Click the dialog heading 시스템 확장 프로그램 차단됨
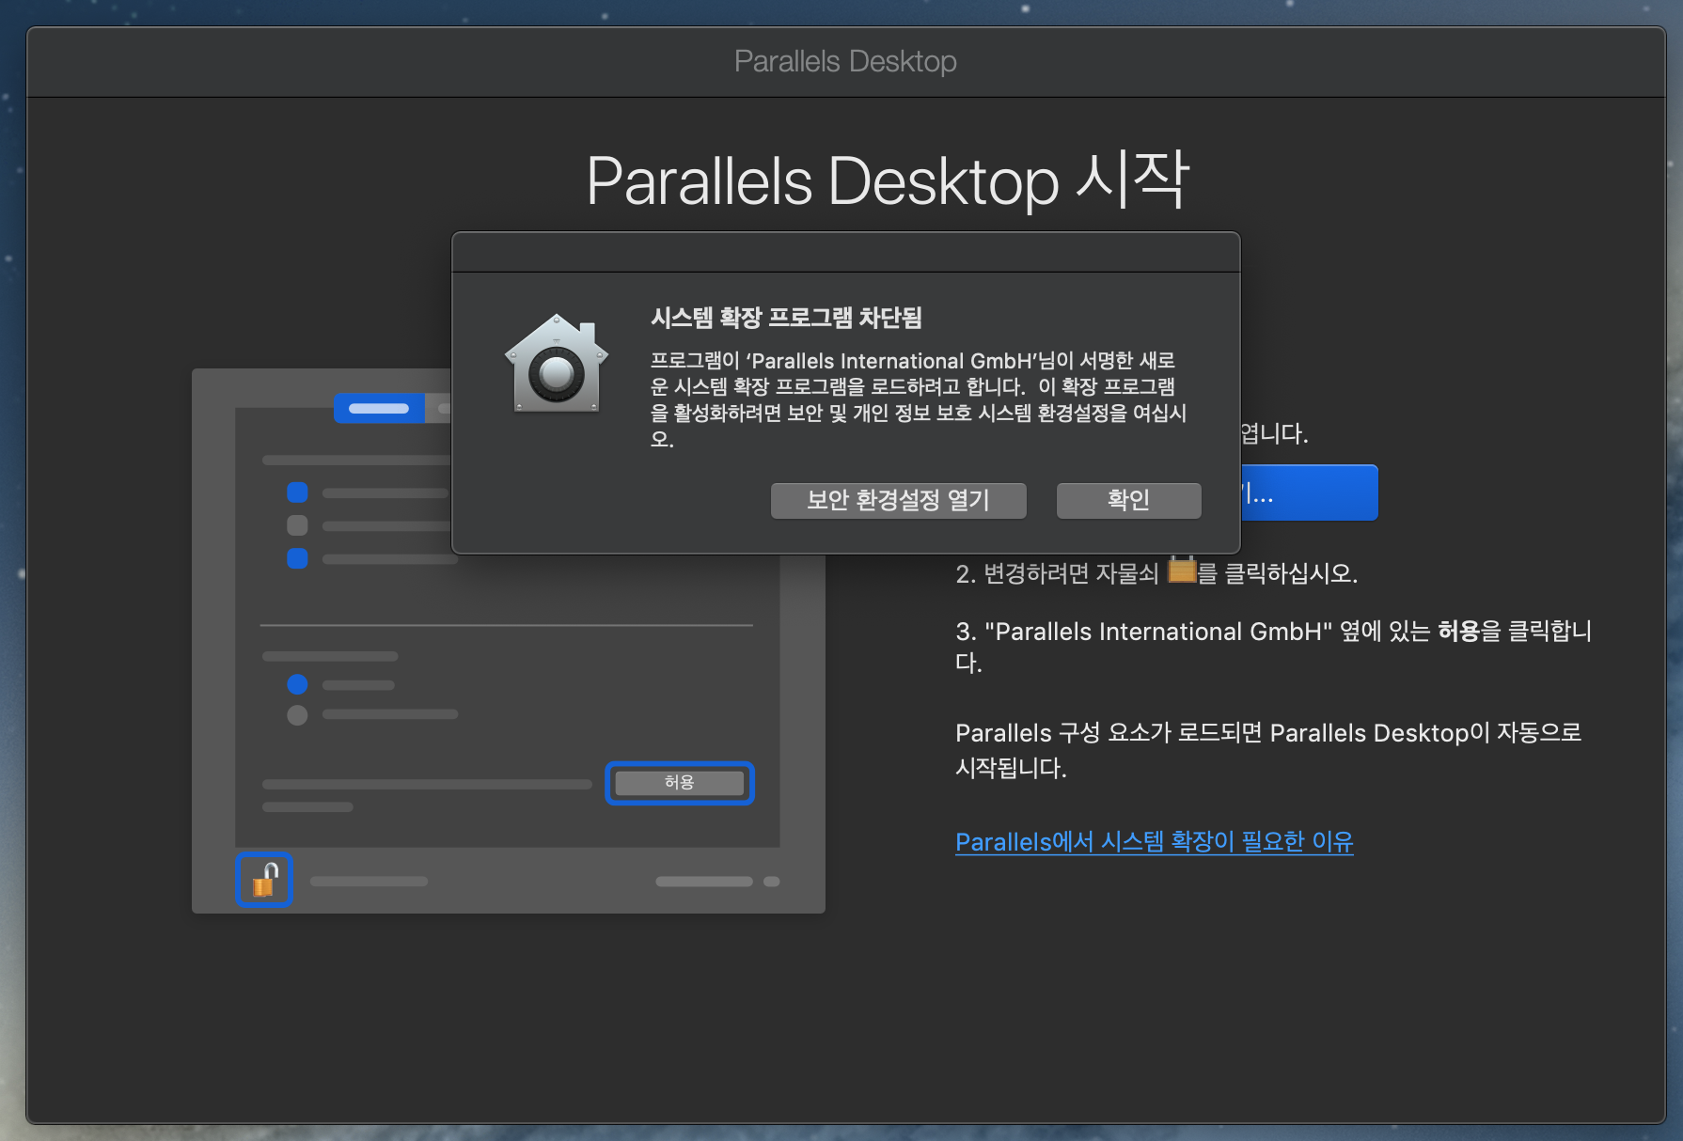The width and height of the screenshot is (1683, 1141). coord(786,318)
